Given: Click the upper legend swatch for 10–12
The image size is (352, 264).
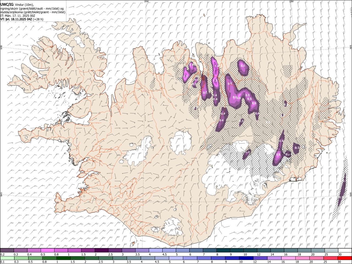Looking at the screenshot, I should tap(250, 250).
